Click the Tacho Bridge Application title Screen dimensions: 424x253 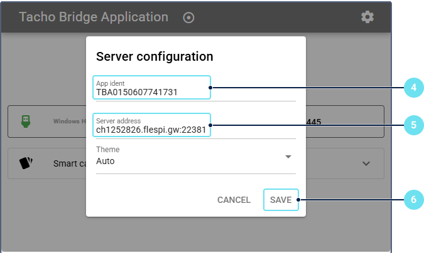point(94,17)
